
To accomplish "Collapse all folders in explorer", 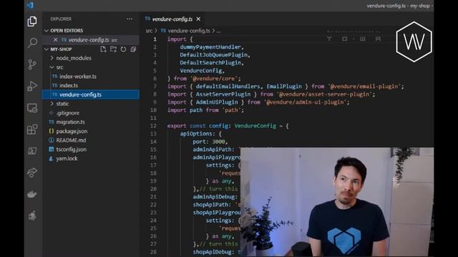I will click(133, 49).
